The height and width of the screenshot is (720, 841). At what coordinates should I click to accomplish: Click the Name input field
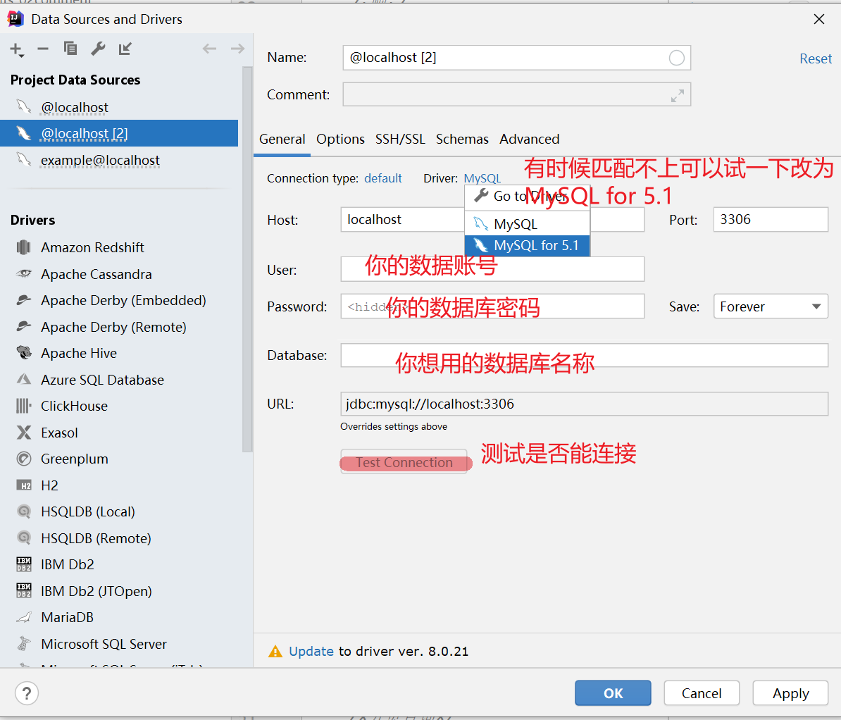pos(516,58)
